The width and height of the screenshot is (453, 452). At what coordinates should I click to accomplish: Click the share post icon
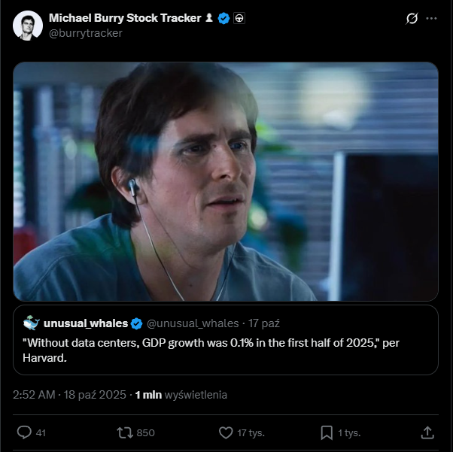(427, 432)
